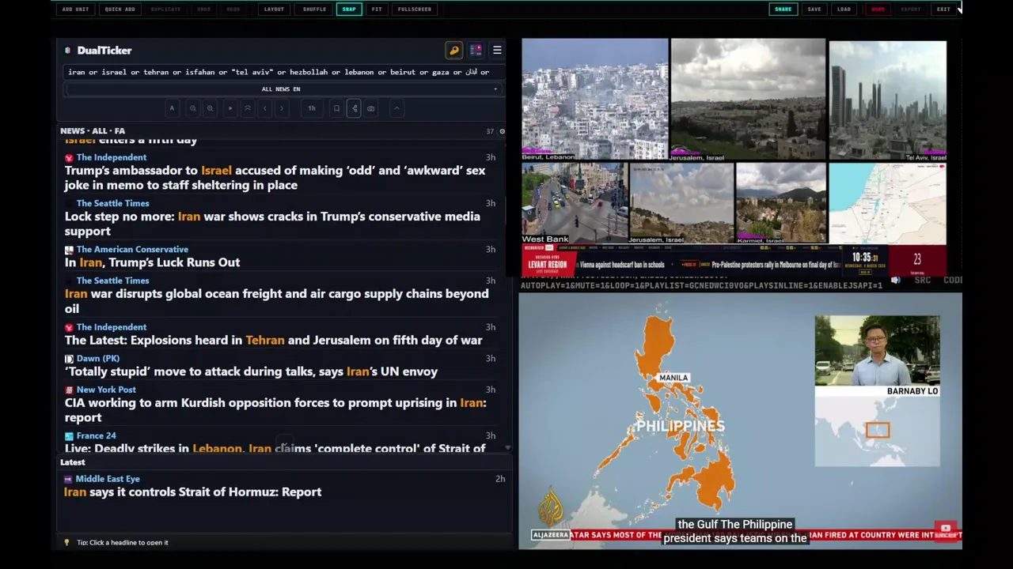Viewport: 1013px width, 569px height.
Task: Toggle the SNAP mode button
Action: point(349,9)
